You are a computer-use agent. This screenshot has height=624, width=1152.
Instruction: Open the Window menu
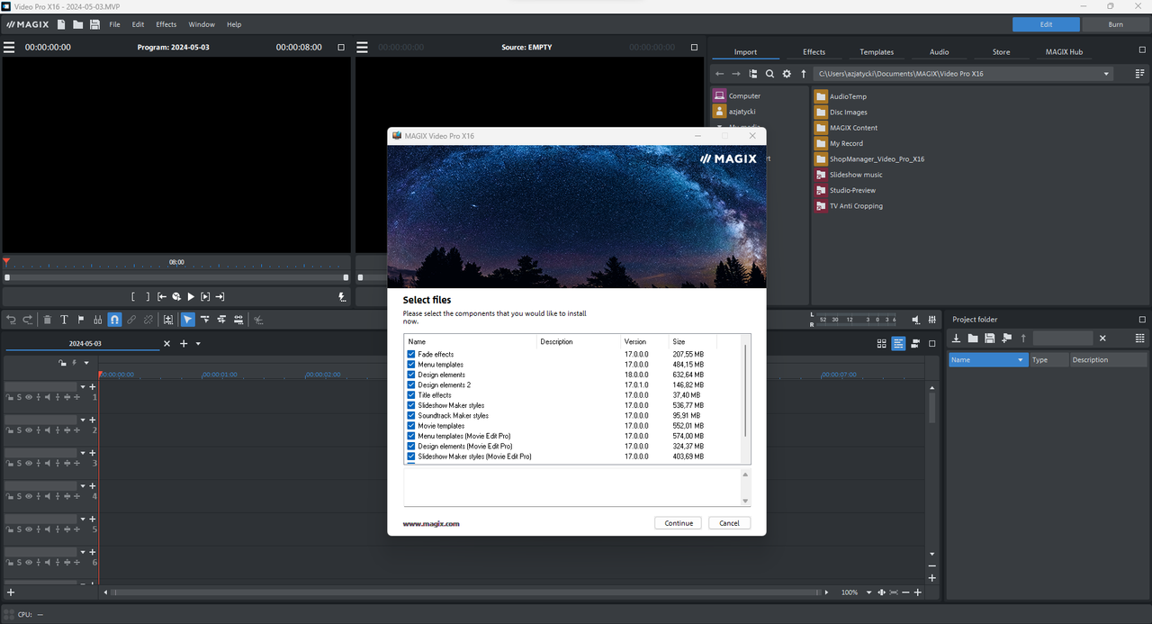click(202, 24)
